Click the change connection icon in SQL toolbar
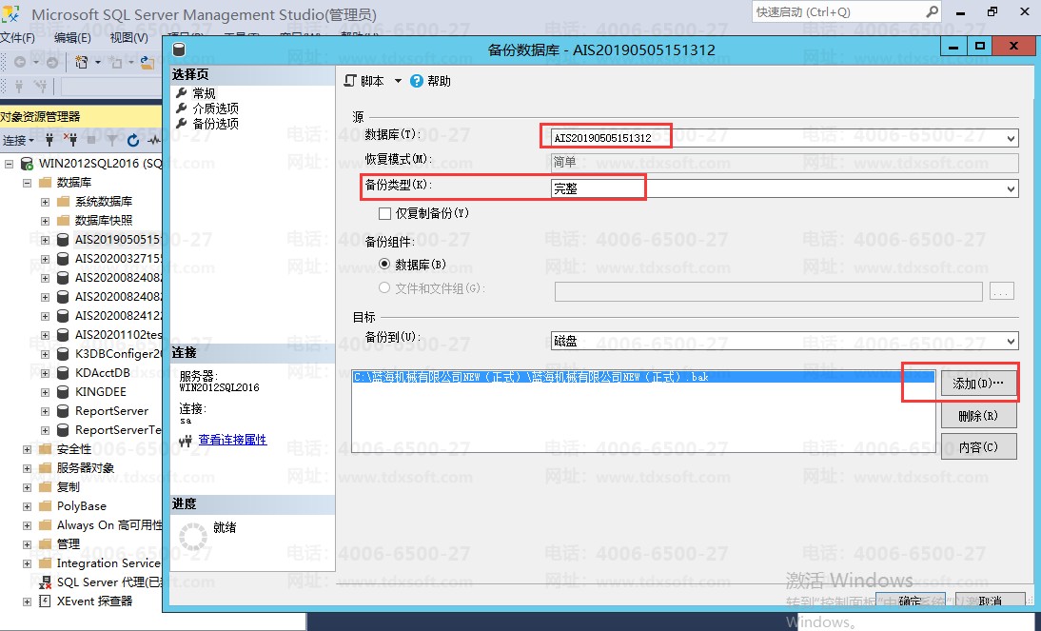Viewport: 1041px width, 631px height. [41, 86]
